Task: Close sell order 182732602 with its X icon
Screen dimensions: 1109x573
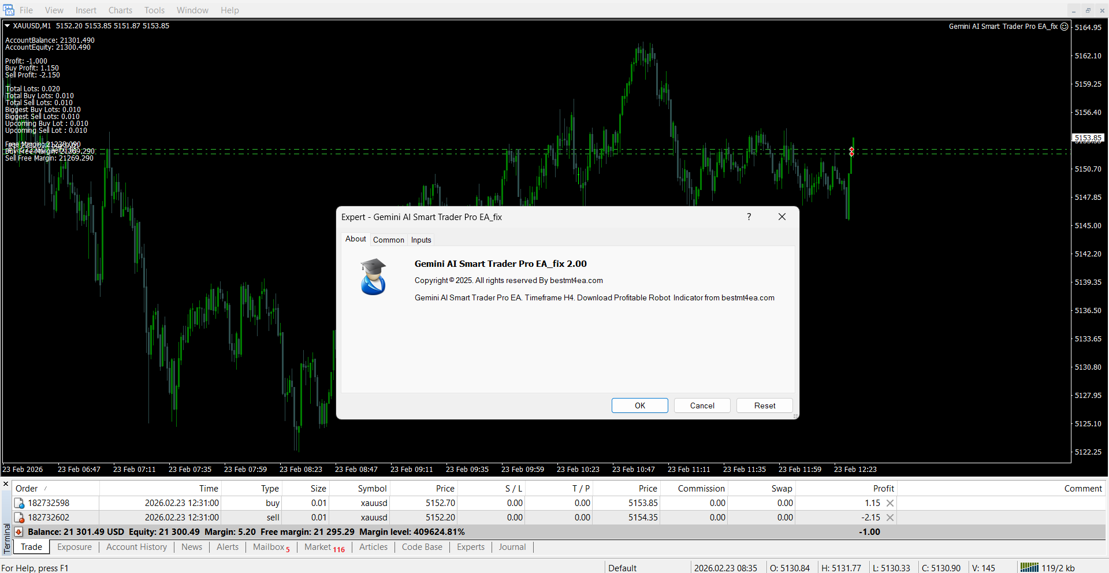Action: (890, 518)
